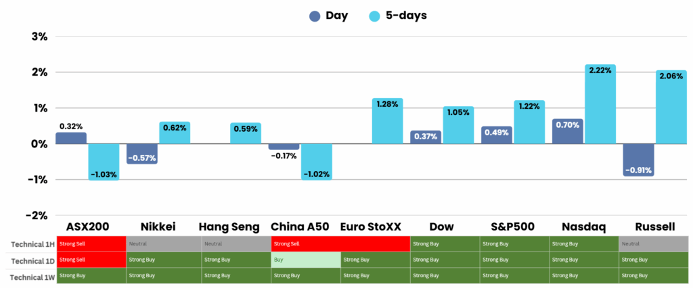This screenshot has width=693, height=288.
Task: Click the Nikkei day bar at -0.57%
Action: coord(141,153)
